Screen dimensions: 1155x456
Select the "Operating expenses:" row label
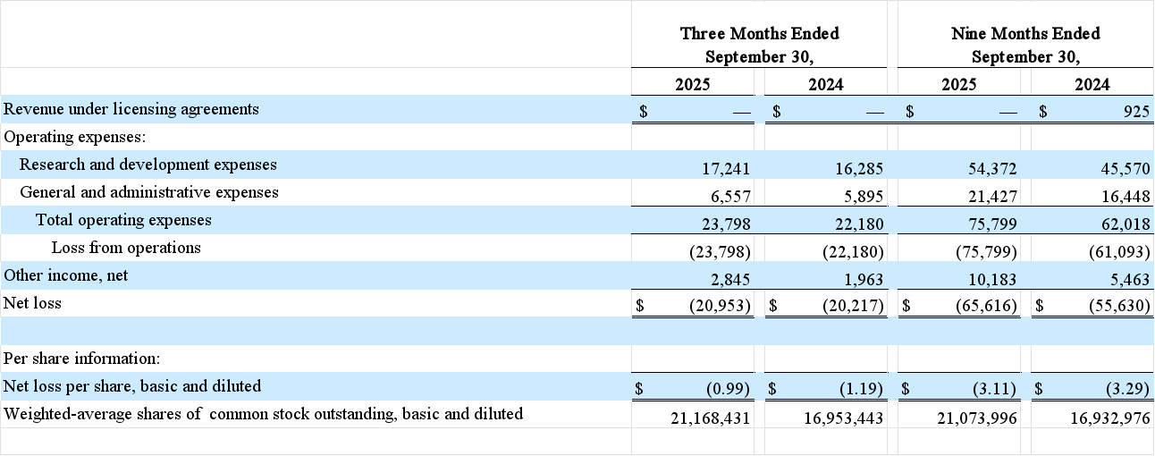coord(75,137)
